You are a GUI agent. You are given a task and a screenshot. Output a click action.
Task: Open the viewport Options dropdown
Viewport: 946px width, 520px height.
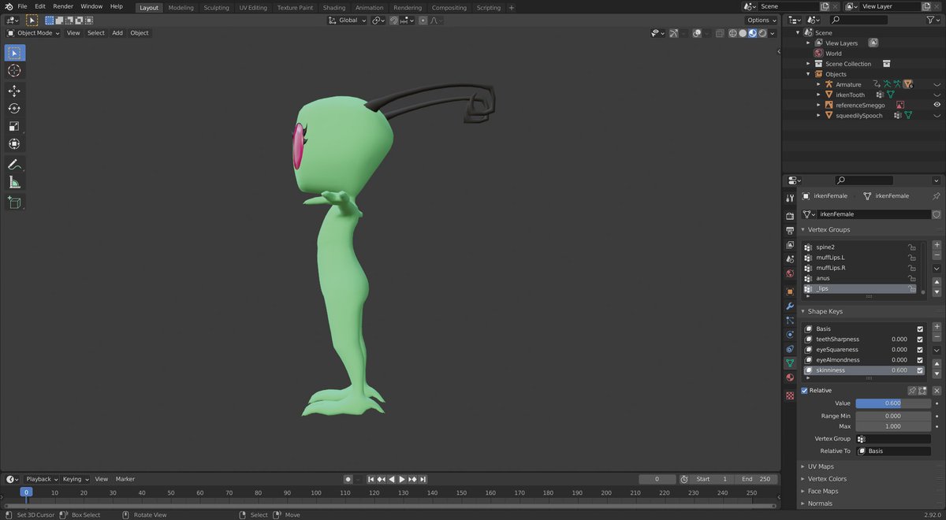762,20
